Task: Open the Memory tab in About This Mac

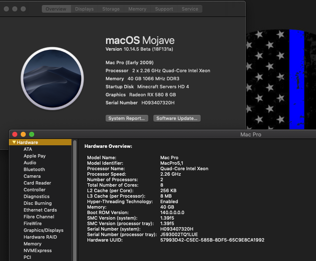Action: pyautogui.click(x=137, y=9)
